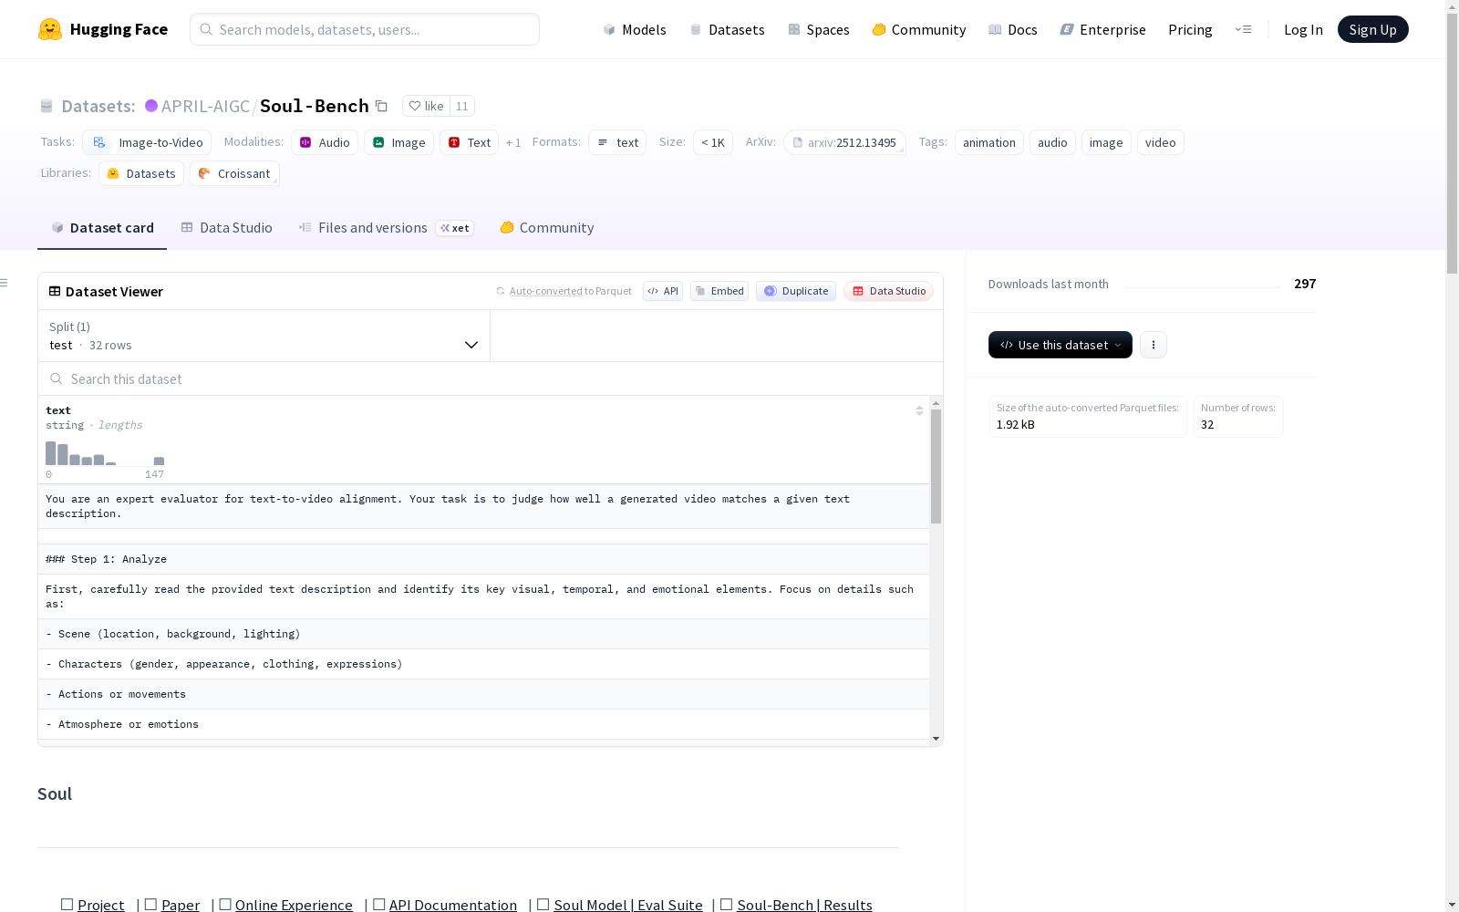The width and height of the screenshot is (1459, 912).
Task: Click the API button in Dataset Viewer
Action: pos(663,291)
